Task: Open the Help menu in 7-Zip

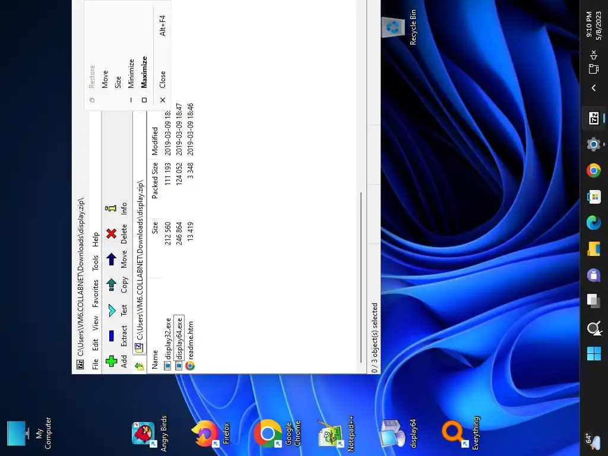Action: coord(95,239)
